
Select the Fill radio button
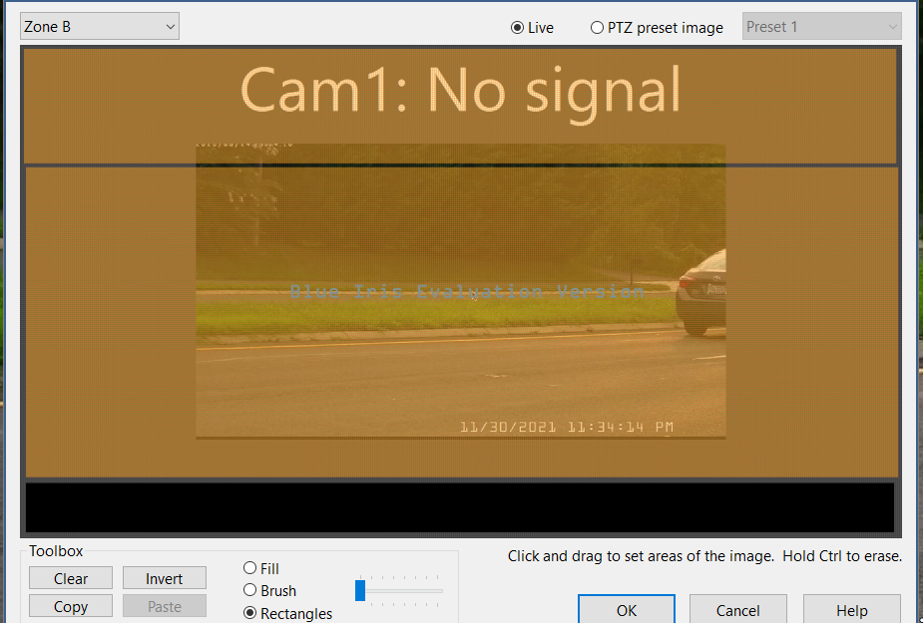coord(260,568)
